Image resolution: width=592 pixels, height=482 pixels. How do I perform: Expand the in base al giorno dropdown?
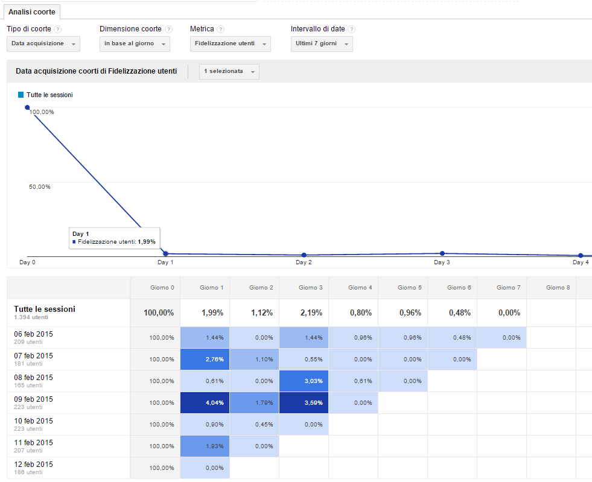135,44
